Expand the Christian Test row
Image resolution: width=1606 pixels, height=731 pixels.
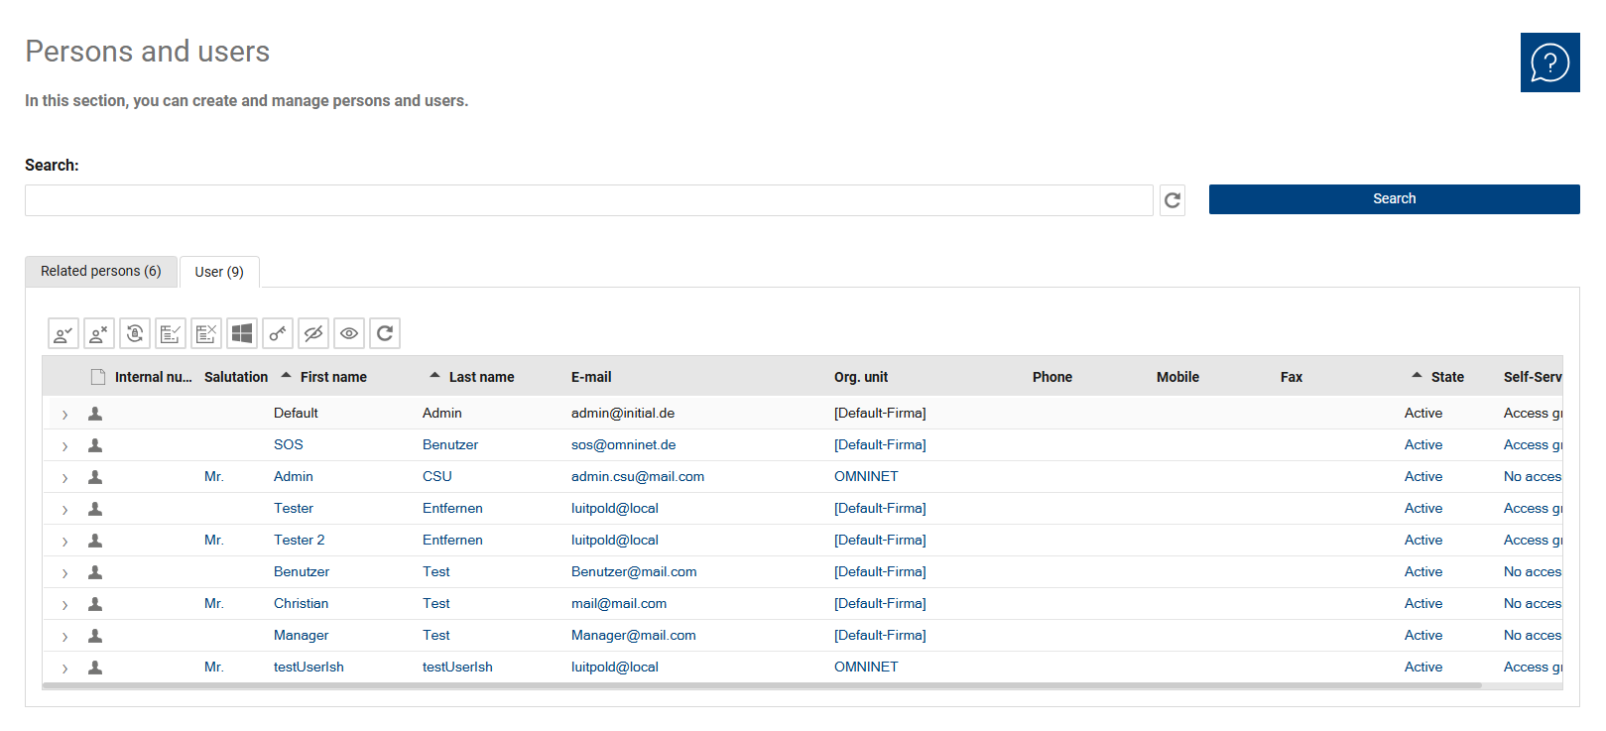64,605
